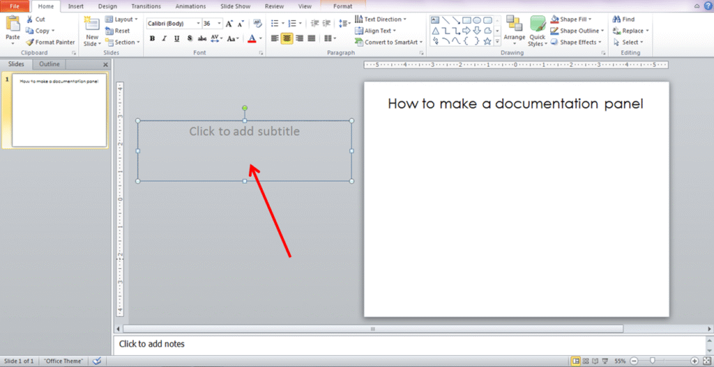Viewport: 714px width, 367px height.
Task: Toggle Italic formatting
Action: 165,38
